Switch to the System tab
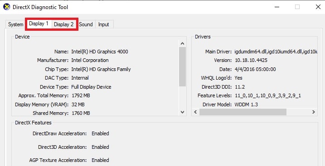325x166 pixels. point(15,24)
